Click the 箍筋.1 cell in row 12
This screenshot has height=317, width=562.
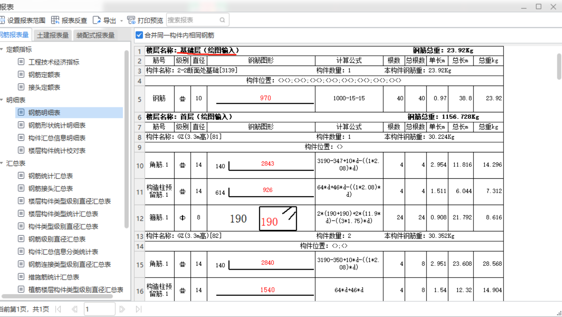(x=159, y=218)
